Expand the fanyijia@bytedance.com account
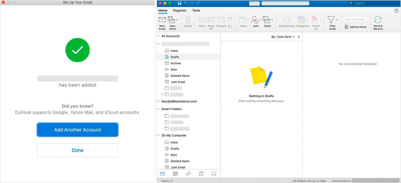 (x=158, y=101)
